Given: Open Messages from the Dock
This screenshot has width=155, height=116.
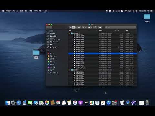Looking at the screenshot, I should (x=36, y=103).
